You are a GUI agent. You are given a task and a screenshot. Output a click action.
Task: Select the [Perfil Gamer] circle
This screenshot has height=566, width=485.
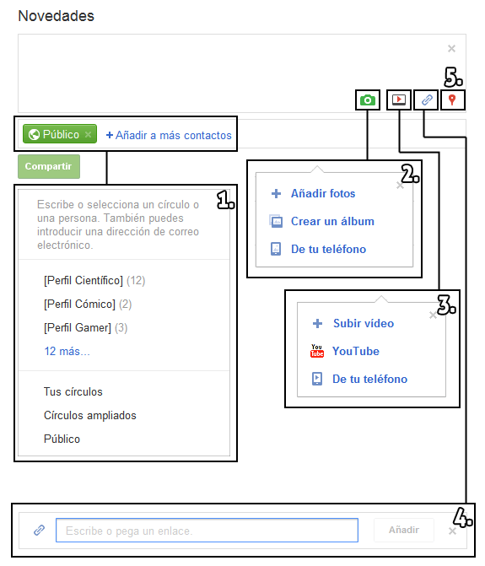pos(85,328)
